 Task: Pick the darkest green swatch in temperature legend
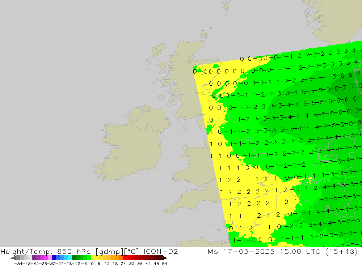(x=73, y=258)
